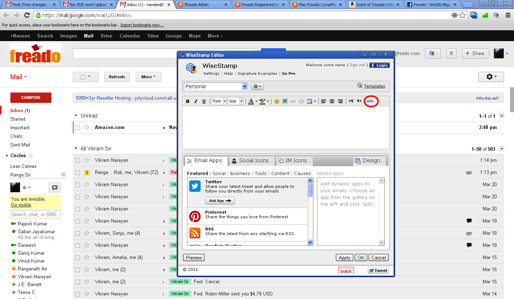Click the underline formatting icon
The image size is (514, 299).
[x=204, y=101]
